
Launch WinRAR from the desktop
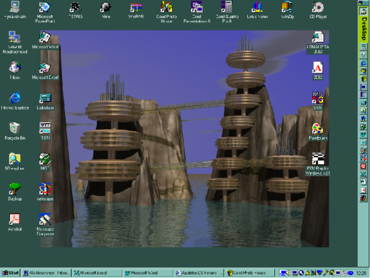point(136,10)
